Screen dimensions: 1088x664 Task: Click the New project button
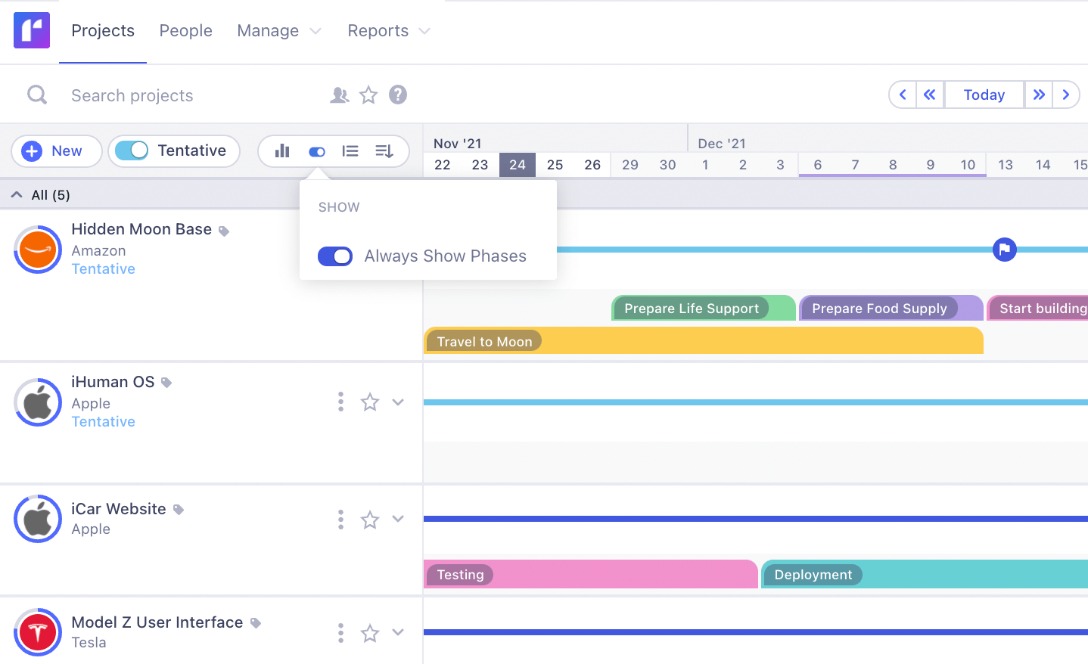tap(57, 151)
